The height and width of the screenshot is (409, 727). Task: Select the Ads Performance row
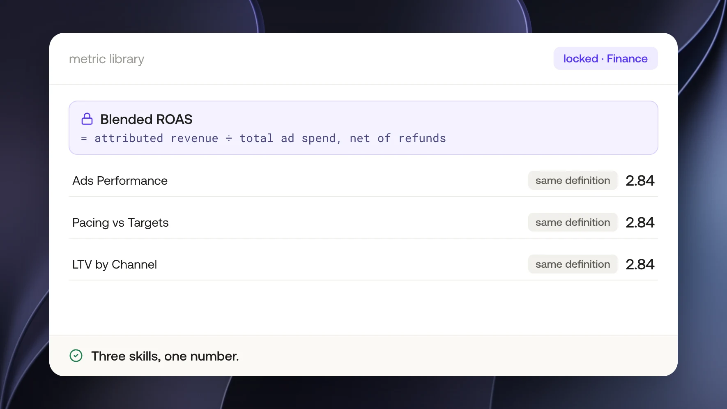click(363, 181)
